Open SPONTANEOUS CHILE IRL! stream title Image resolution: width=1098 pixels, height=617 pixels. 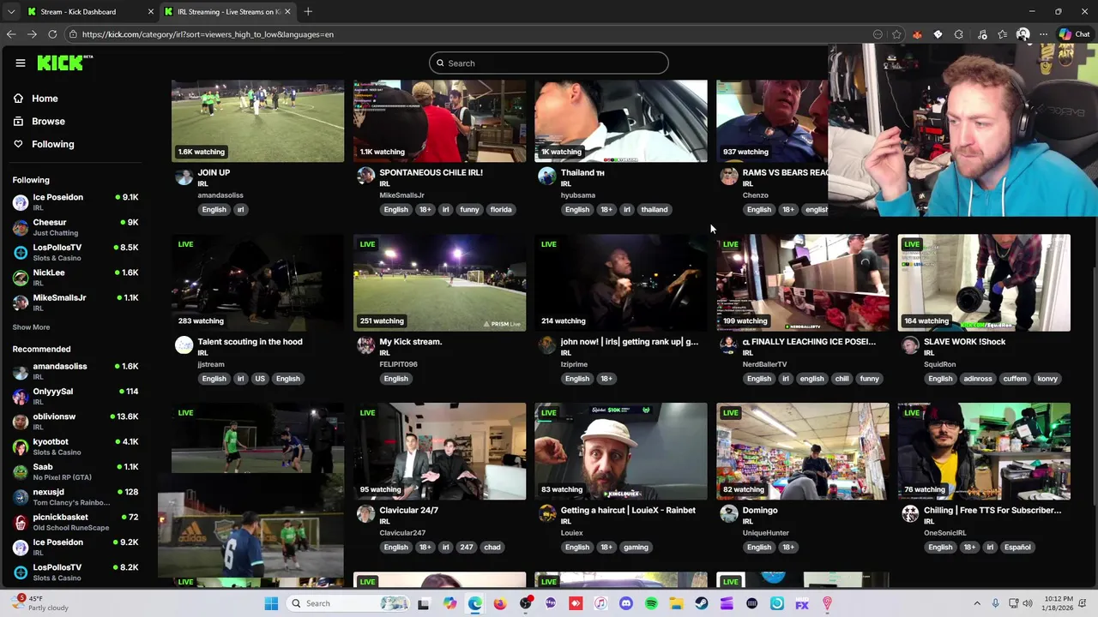pyautogui.click(x=431, y=172)
